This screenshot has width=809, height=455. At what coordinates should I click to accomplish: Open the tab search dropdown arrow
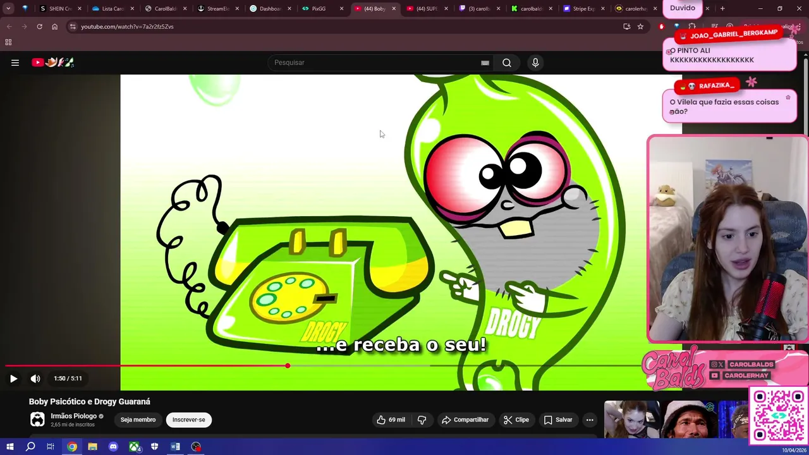point(8,9)
